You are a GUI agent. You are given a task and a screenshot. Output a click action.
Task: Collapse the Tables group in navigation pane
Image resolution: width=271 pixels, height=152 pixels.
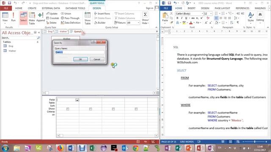38,42
